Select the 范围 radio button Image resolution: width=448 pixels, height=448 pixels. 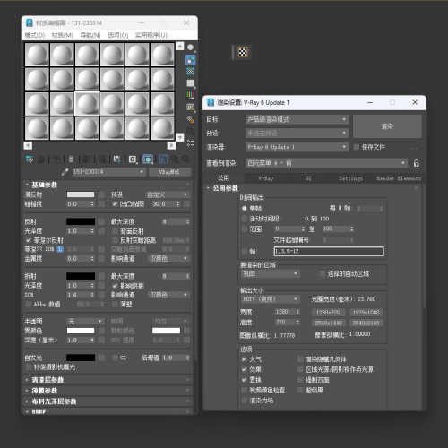pyautogui.click(x=245, y=228)
